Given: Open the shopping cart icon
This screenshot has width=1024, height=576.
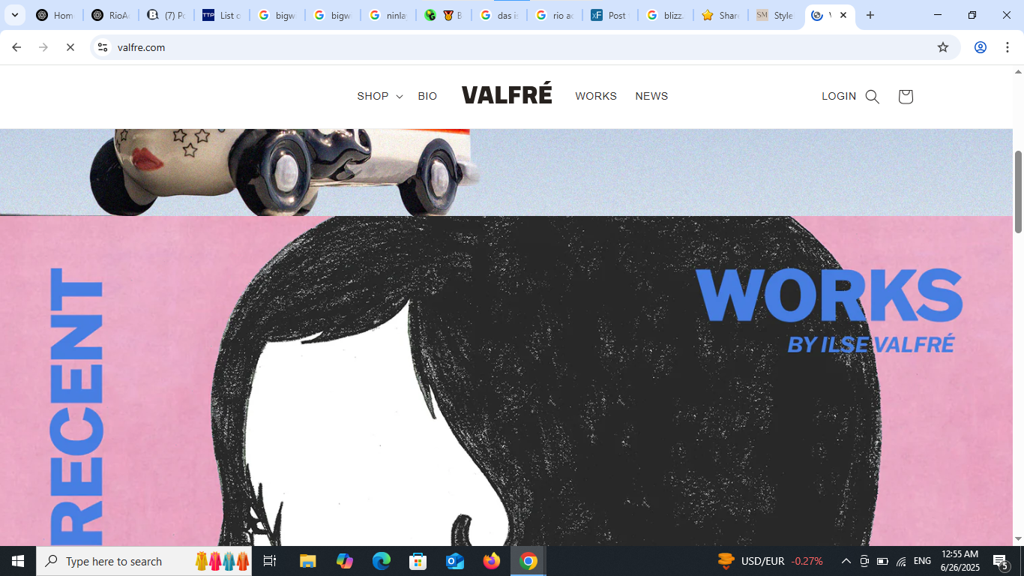Looking at the screenshot, I should 905,97.
